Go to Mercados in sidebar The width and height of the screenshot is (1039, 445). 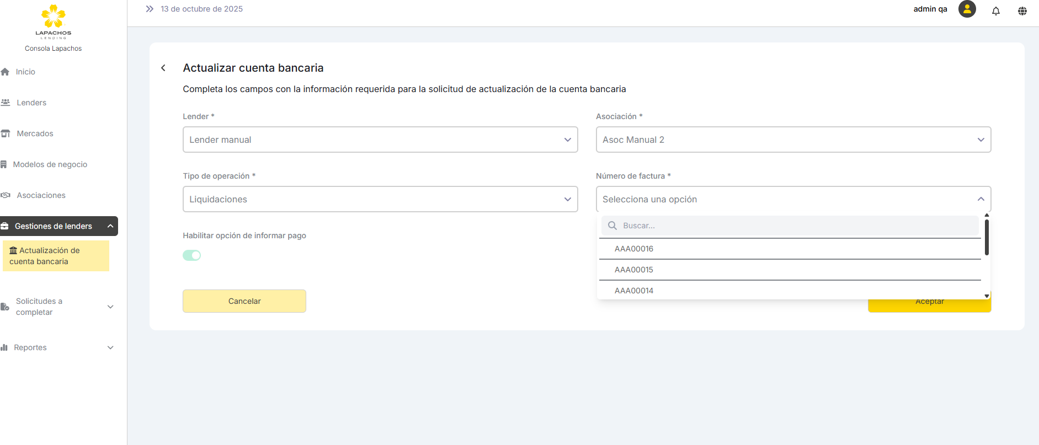tap(35, 133)
